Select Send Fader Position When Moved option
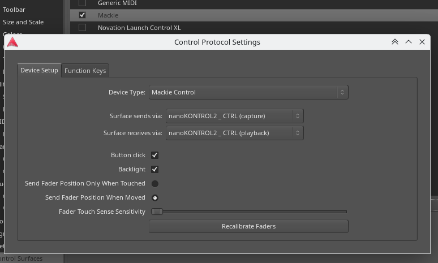This screenshot has width=438, height=263. (154, 197)
